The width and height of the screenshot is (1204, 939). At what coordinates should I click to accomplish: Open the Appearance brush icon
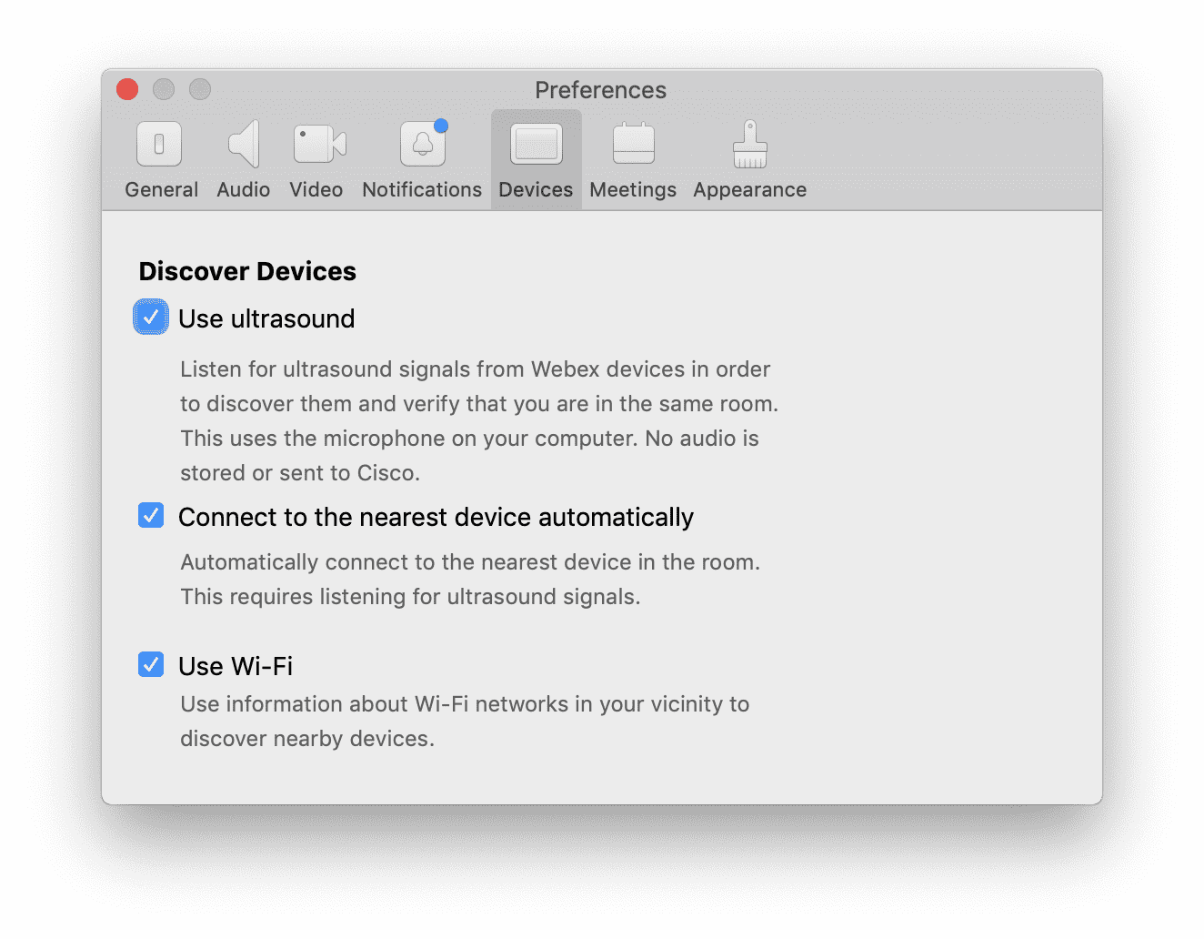pyautogui.click(x=750, y=144)
